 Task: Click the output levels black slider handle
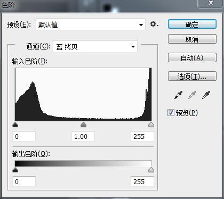pos(15,170)
